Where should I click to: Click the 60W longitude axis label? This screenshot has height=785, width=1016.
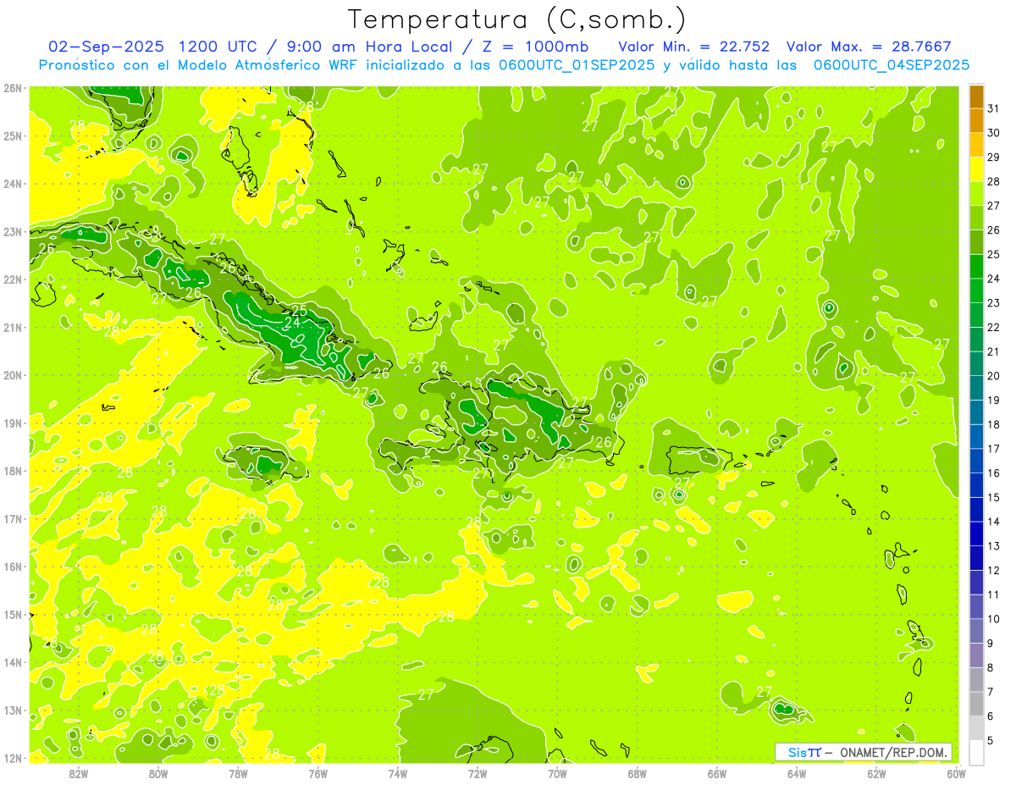point(956,773)
